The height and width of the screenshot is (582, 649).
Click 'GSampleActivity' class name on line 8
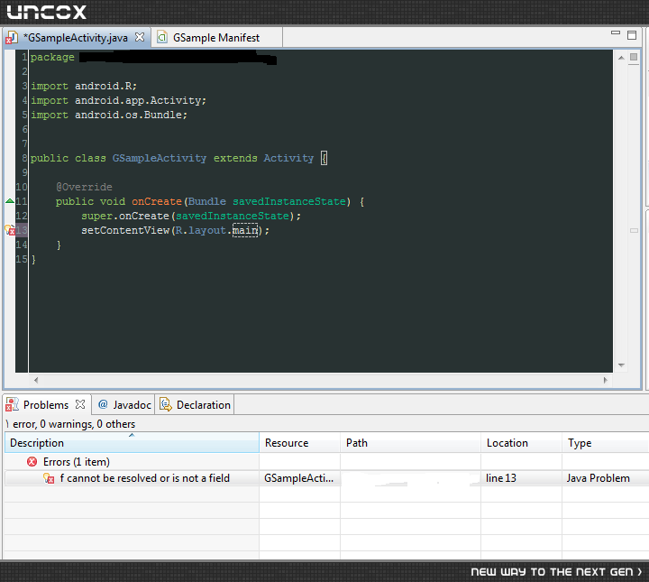(x=160, y=158)
